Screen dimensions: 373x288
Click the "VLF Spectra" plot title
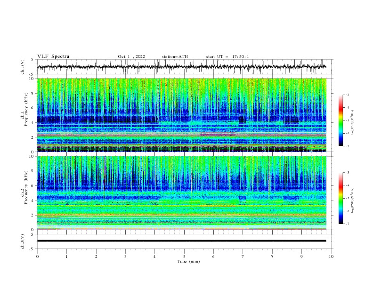click(x=53, y=56)
